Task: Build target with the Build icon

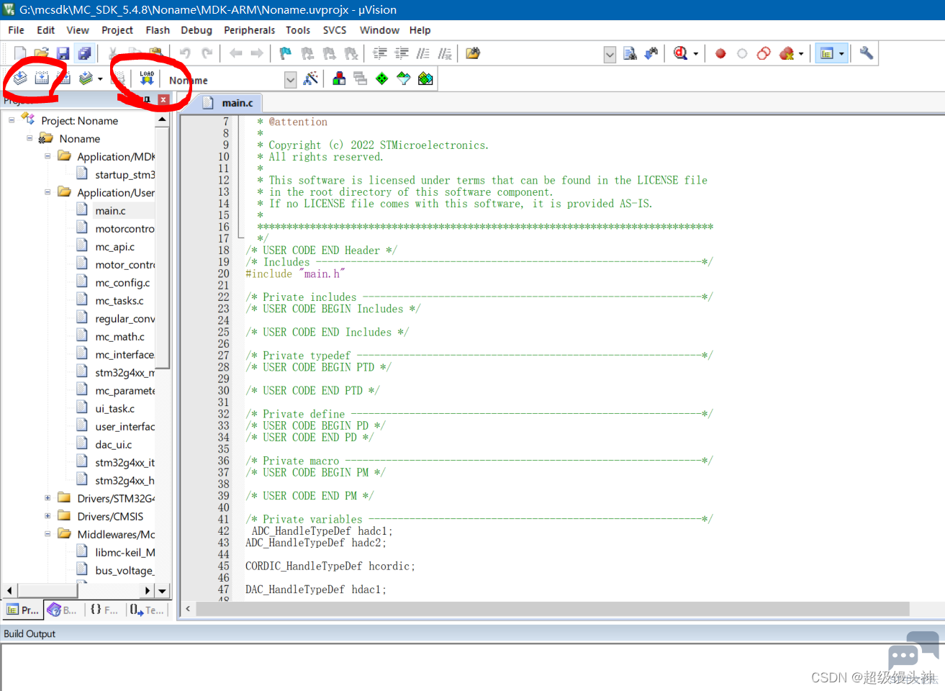Action: 42,78
